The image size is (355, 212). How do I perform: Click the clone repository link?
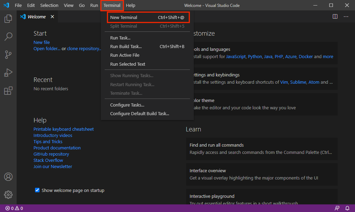coord(84,48)
